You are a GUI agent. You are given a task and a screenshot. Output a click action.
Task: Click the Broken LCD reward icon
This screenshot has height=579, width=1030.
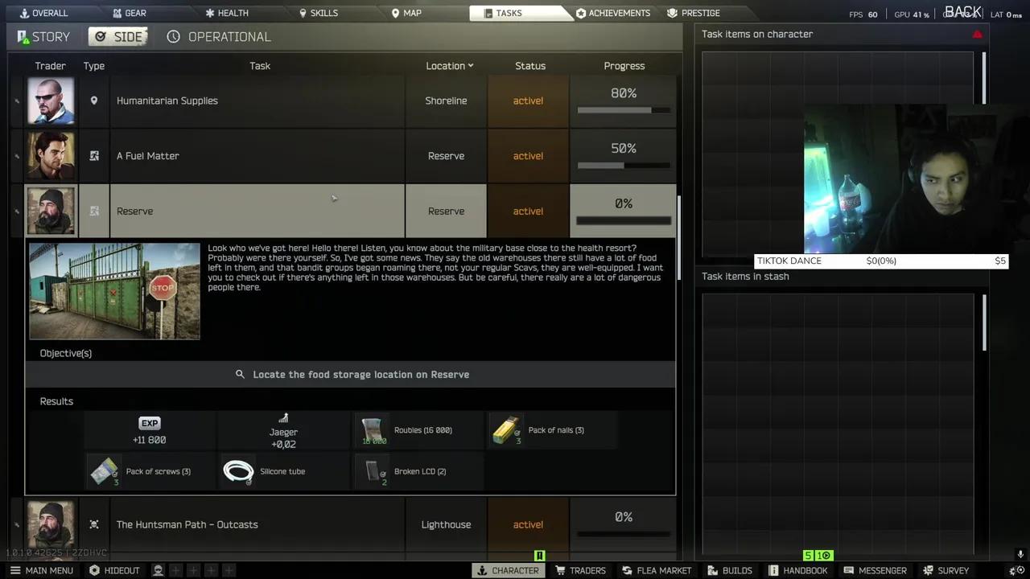point(374,471)
